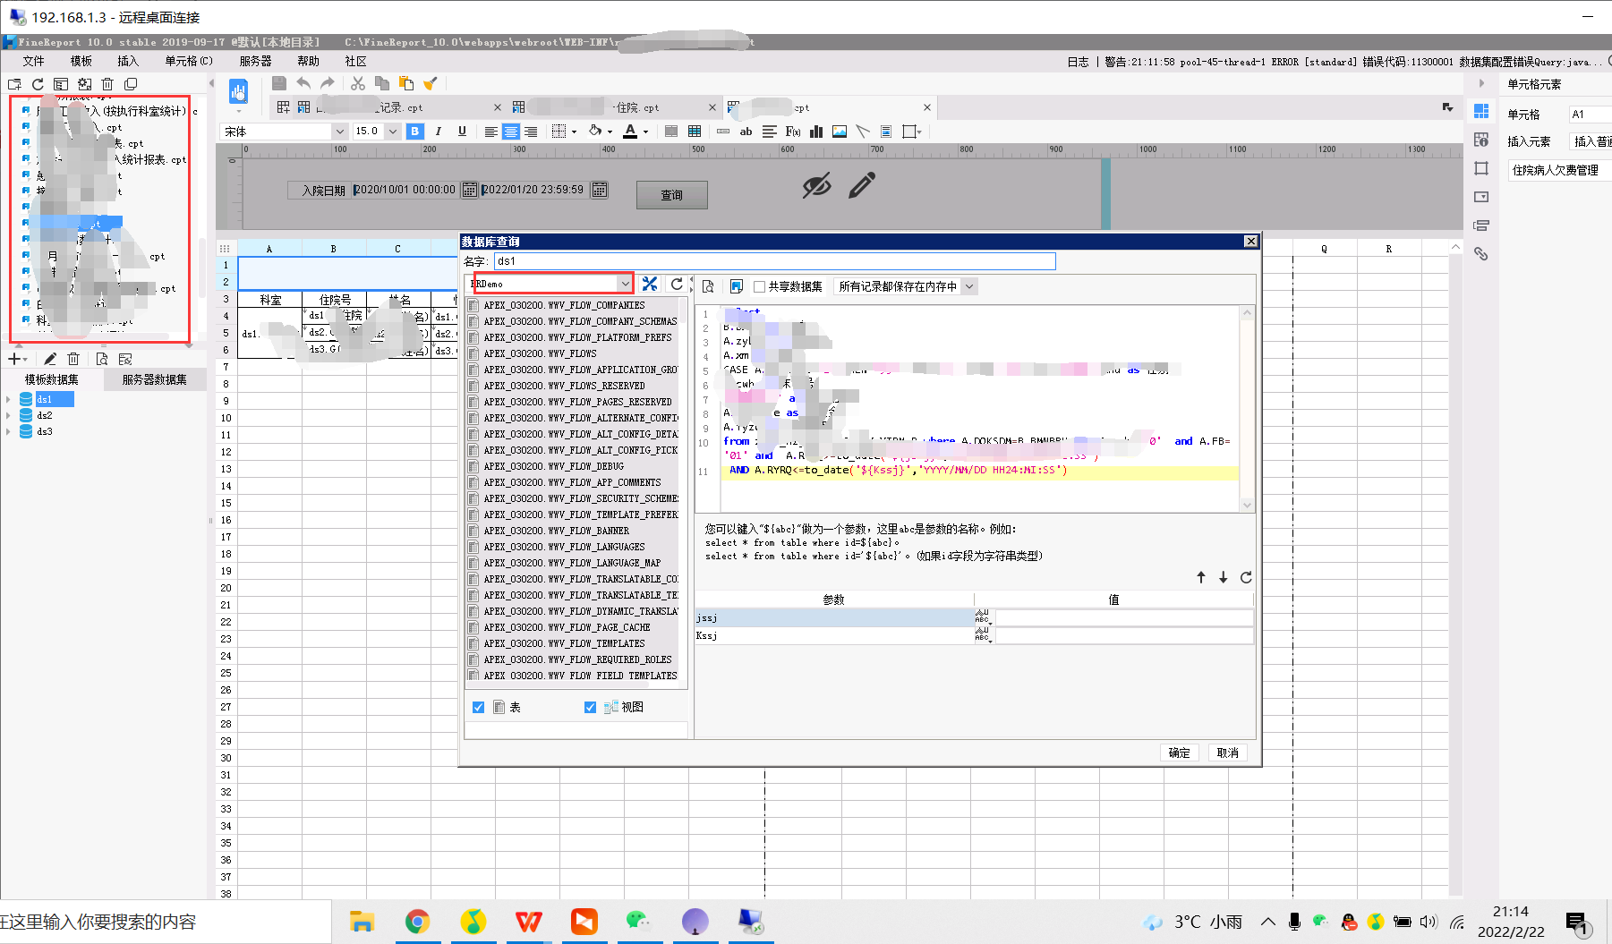
Task: Click the Copy icon in toolbar
Action: tap(382, 83)
